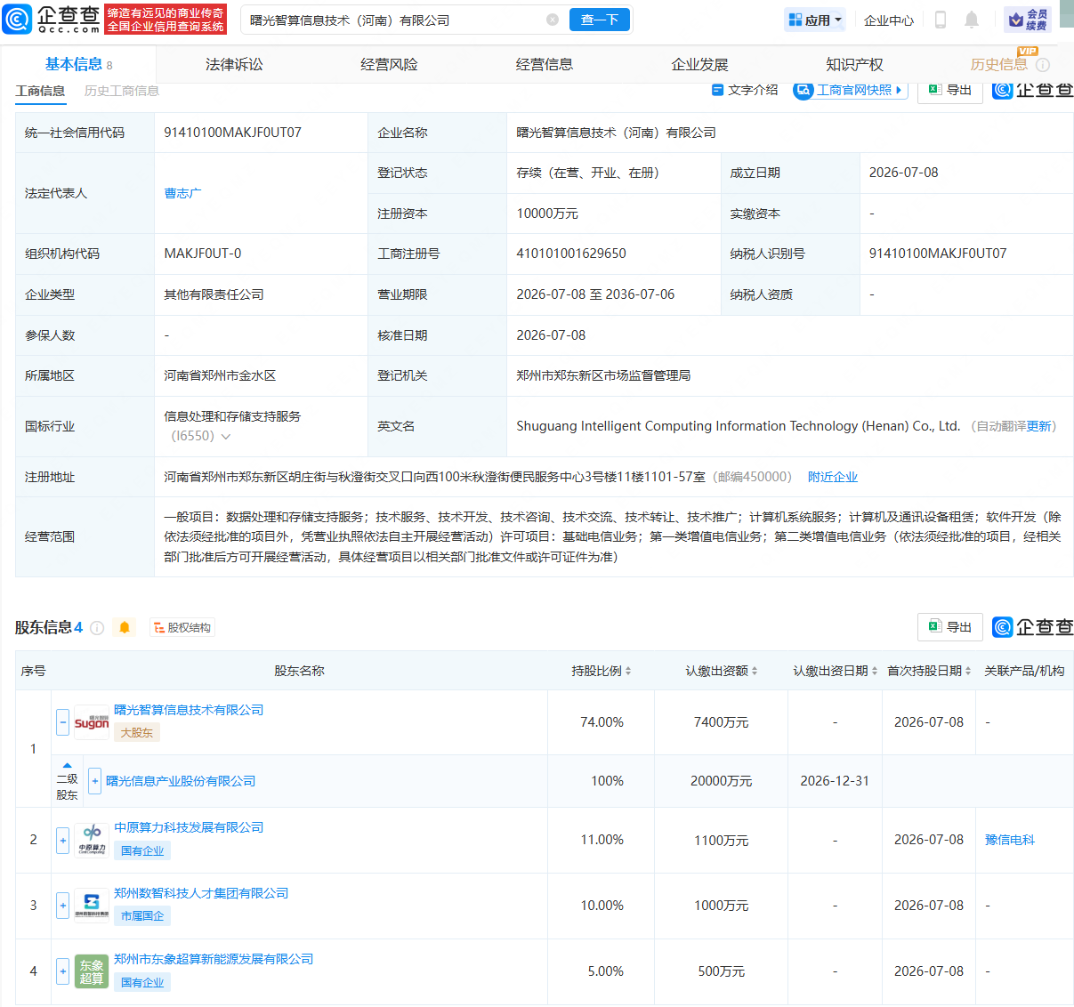
Task: Switch to the 经营信息 tab
Action: point(545,64)
